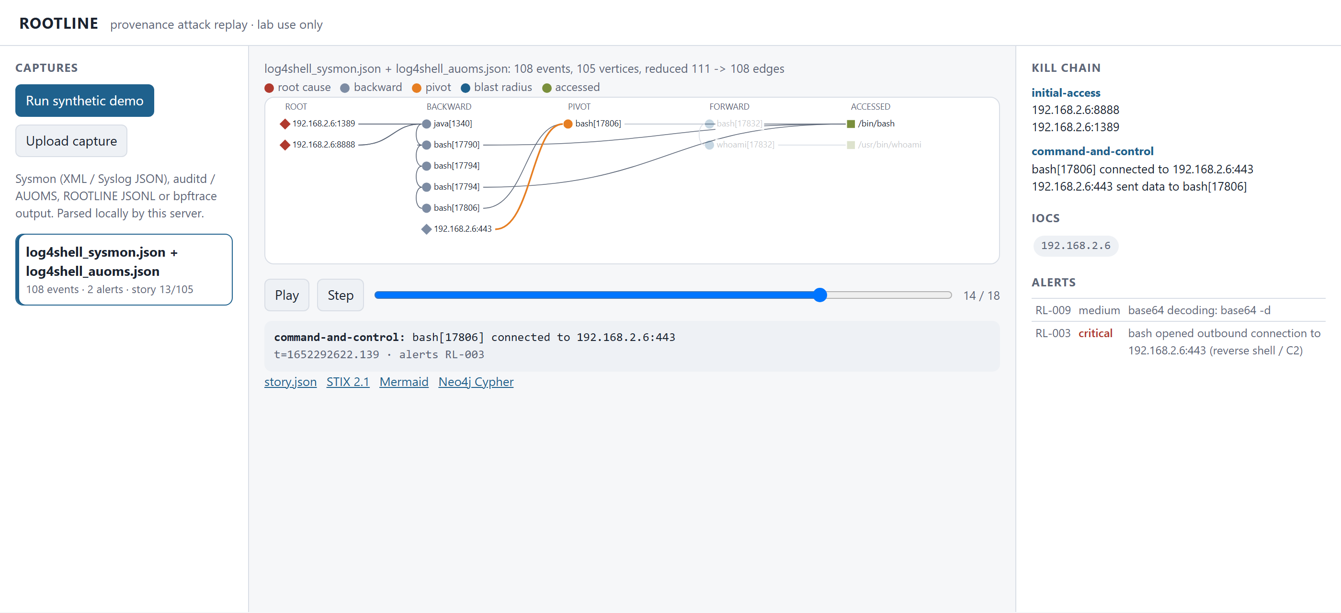Select the RL-003 critical alert row

point(1179,342)
